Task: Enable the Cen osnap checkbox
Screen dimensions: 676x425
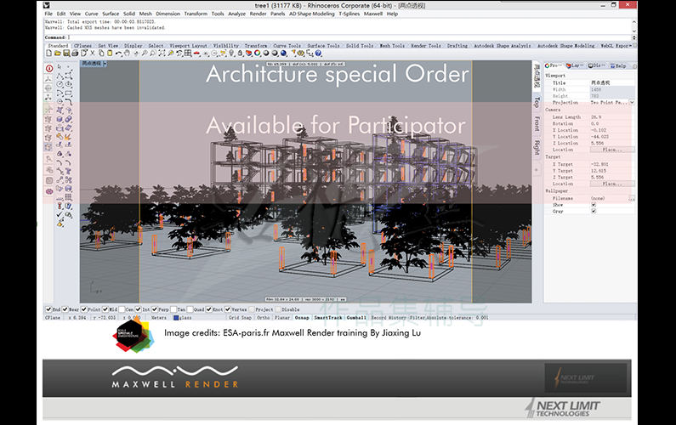Action: click(122, 309)
